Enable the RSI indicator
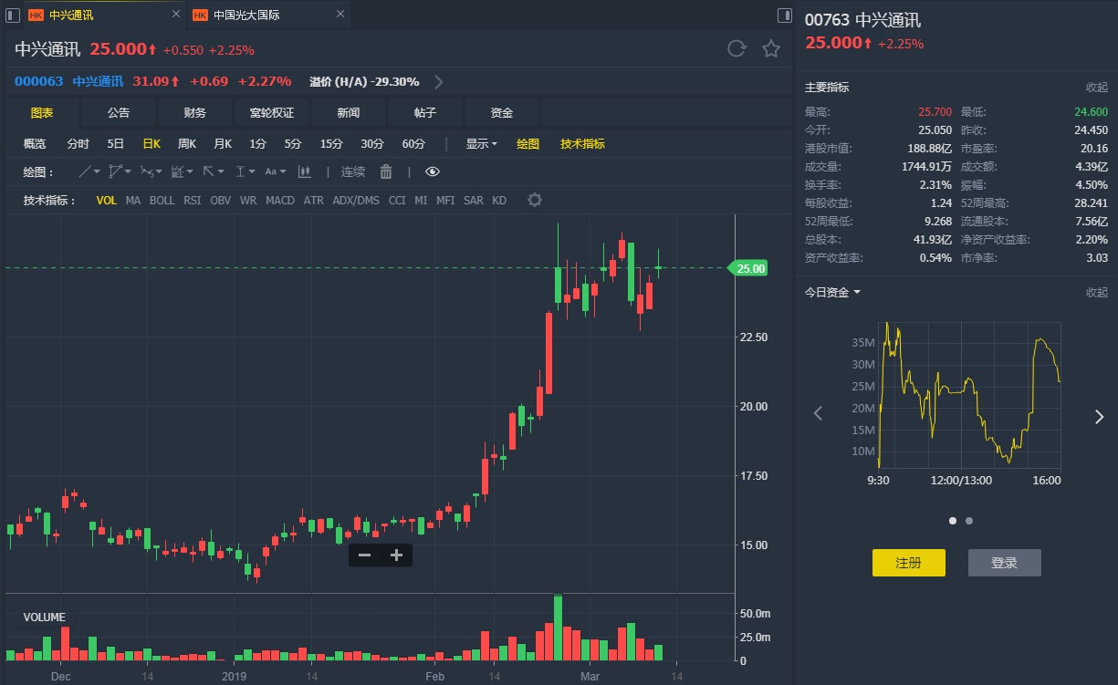 coord(193,201)
